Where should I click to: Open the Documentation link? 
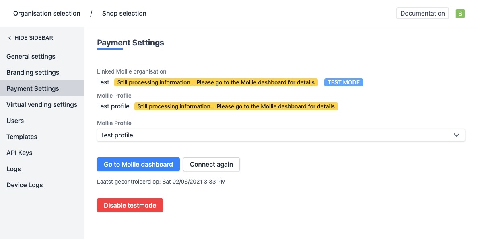pos(422,13)
